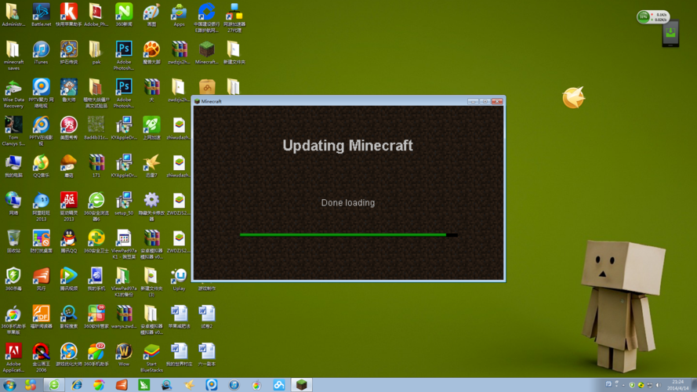This screenshot has width=697, height=392.
Task: Close the Minecraft window
Action: tap(497, 101)
